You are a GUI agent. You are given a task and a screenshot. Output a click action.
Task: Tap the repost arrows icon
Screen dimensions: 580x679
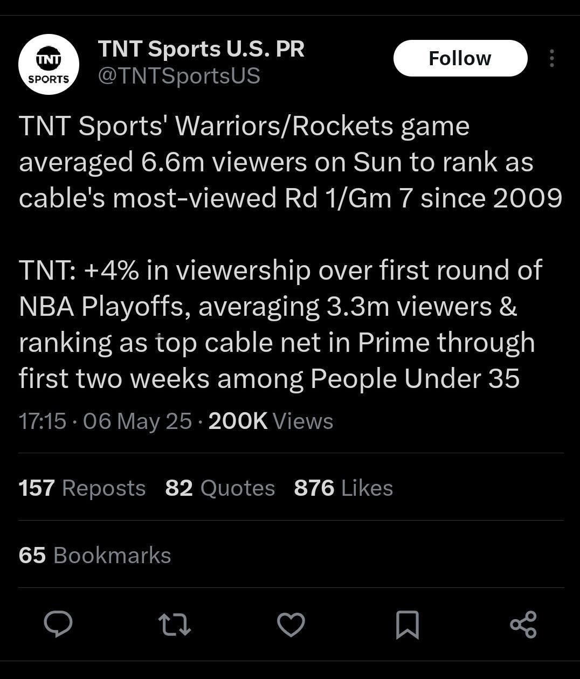point(175,625)
